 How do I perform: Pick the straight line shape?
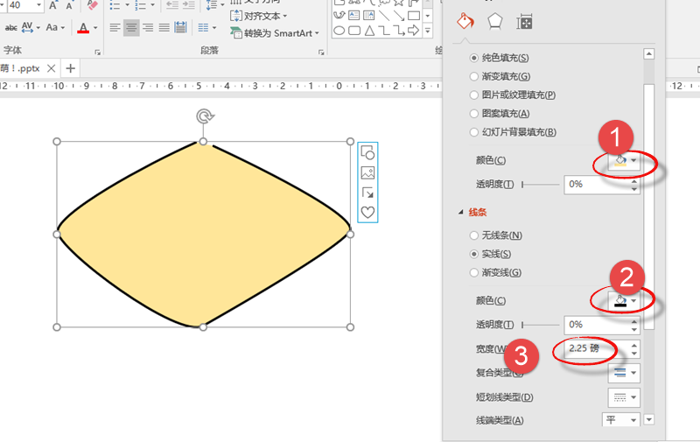point(383,16)
